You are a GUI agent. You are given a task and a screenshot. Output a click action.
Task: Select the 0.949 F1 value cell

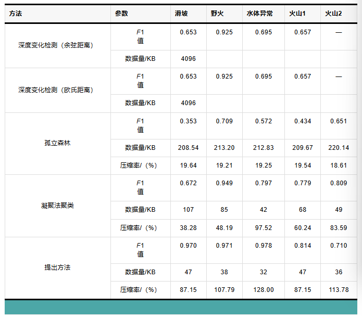tap(224, 183)
